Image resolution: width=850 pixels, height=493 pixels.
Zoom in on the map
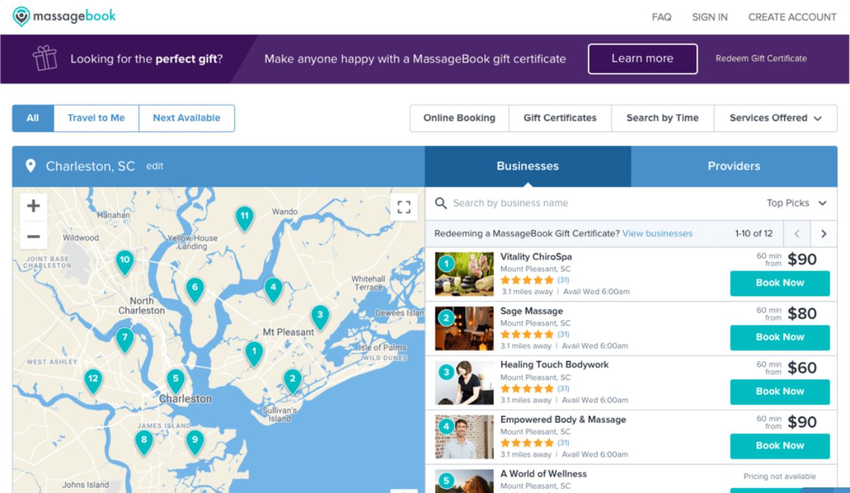tap(33, 206)
